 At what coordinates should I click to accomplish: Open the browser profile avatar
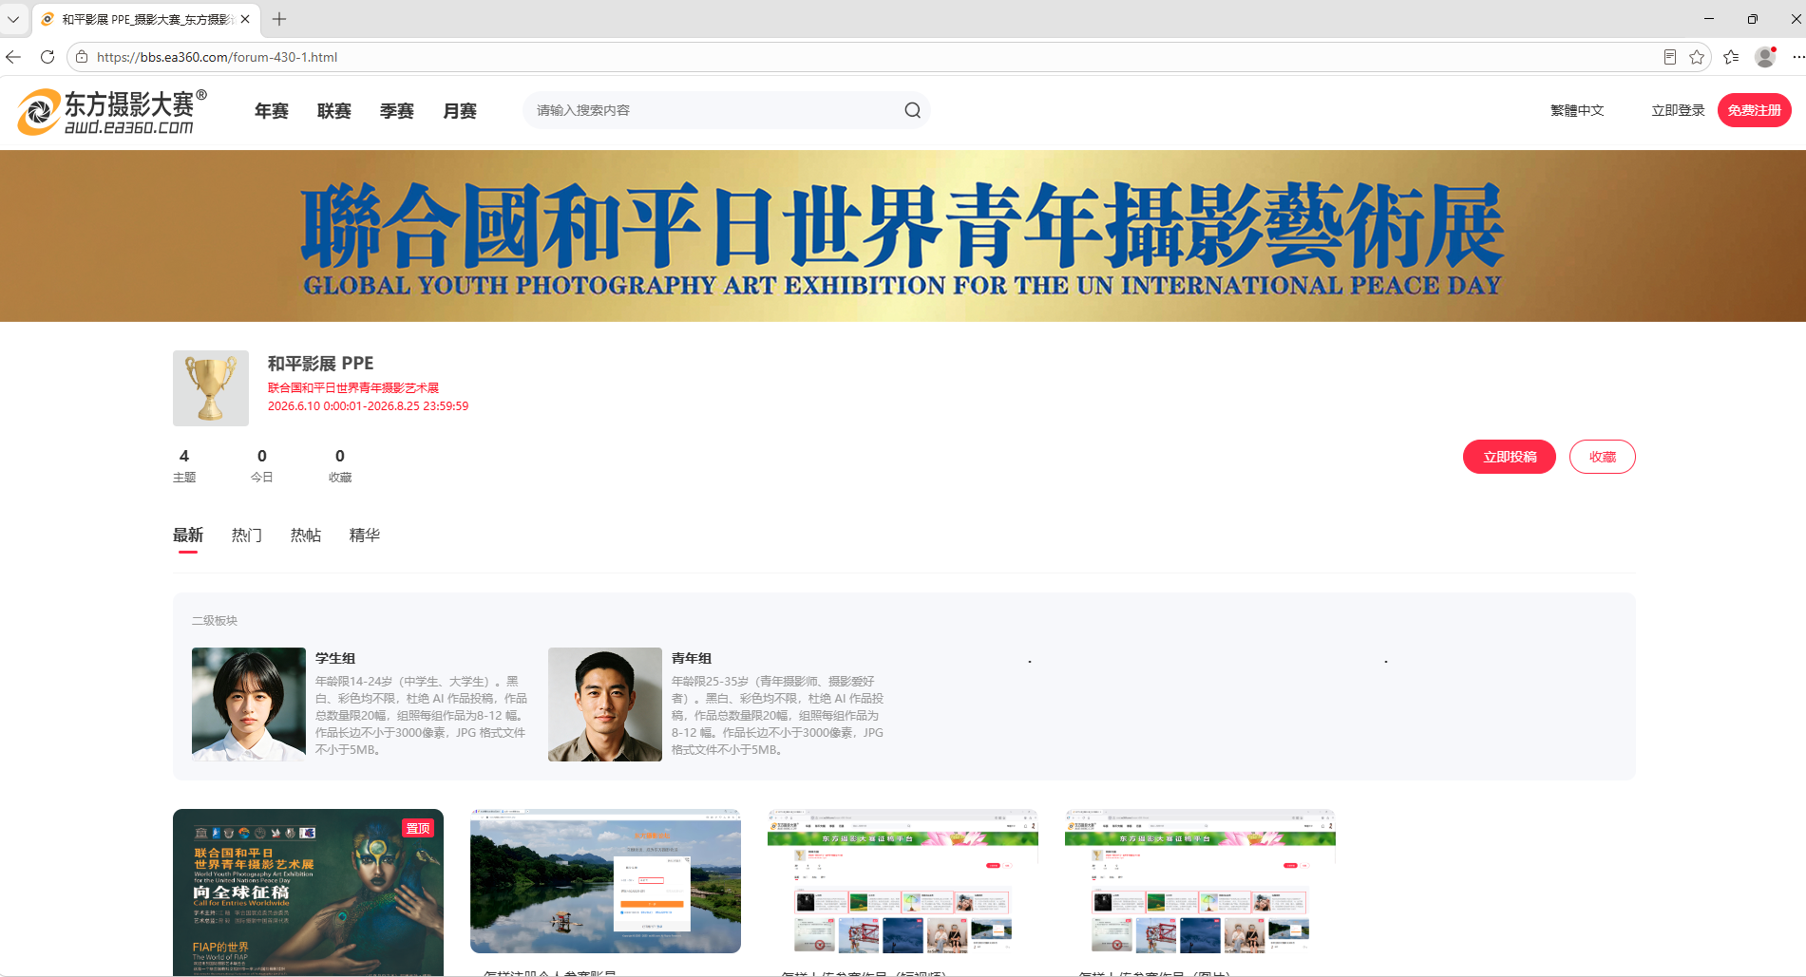[1765, 57]
